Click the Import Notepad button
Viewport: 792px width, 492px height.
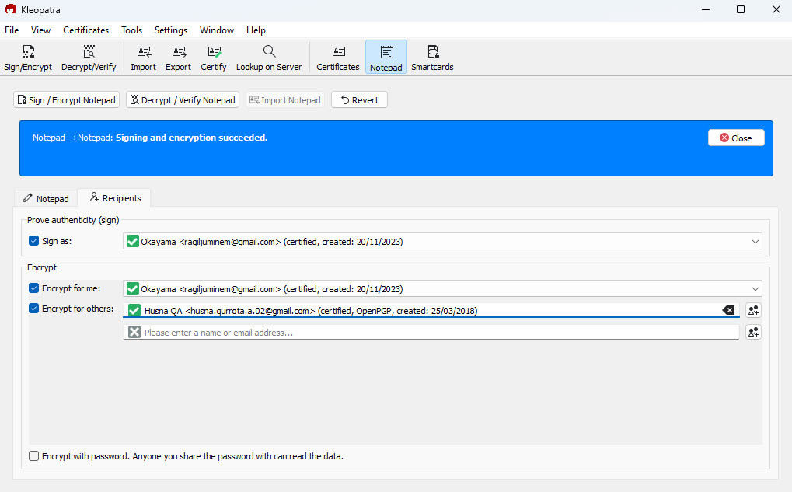click(x=285, y=100)
